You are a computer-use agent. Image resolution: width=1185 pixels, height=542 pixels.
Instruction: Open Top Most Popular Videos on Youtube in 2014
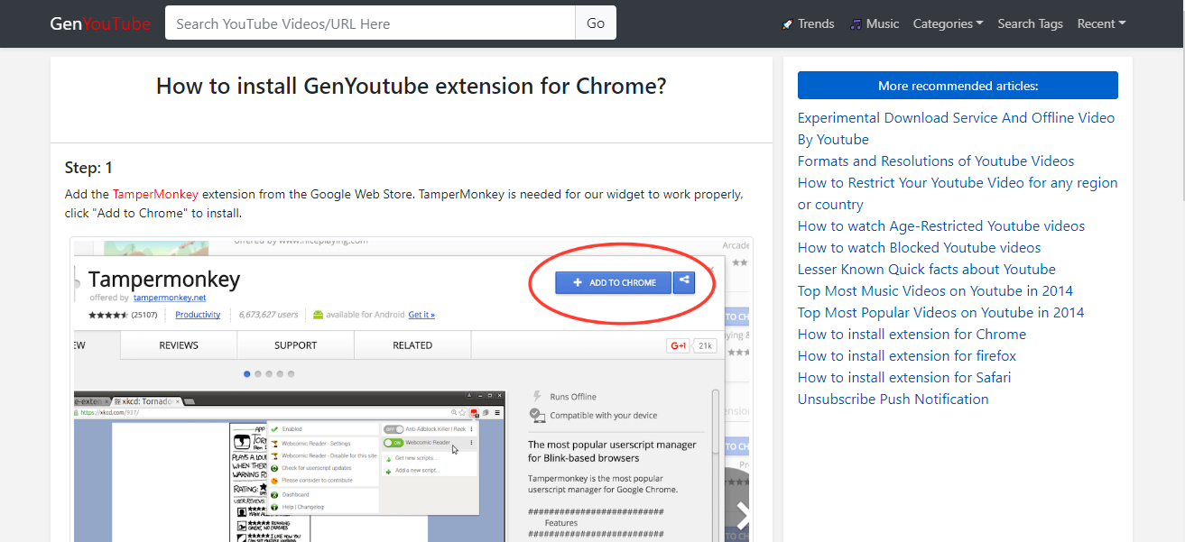click(x=941, y=313)
